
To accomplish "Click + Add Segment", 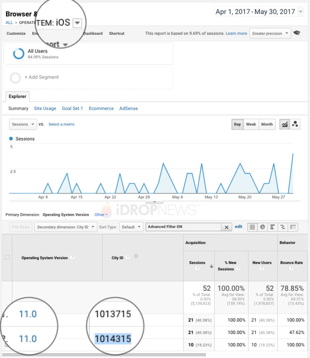I will point(42,77).
